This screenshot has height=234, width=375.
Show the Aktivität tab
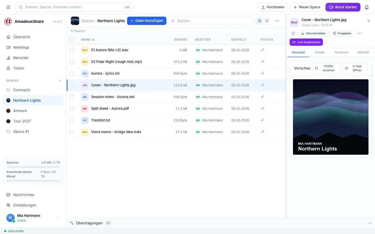(363, 52)
